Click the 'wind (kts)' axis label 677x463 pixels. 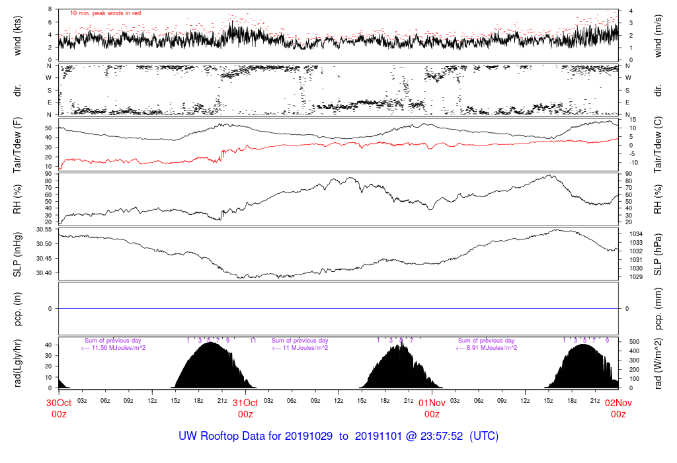19,35
